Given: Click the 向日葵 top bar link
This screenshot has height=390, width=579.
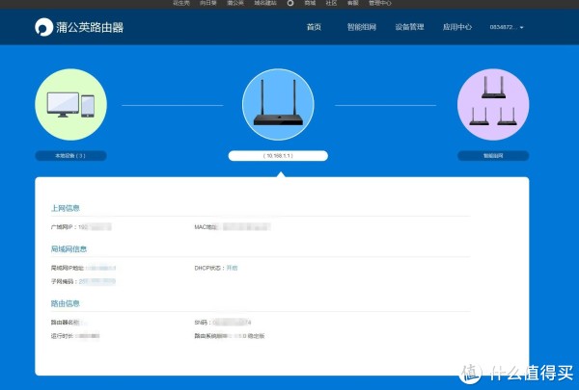Looking at the screenshot, I should point(207,3).
